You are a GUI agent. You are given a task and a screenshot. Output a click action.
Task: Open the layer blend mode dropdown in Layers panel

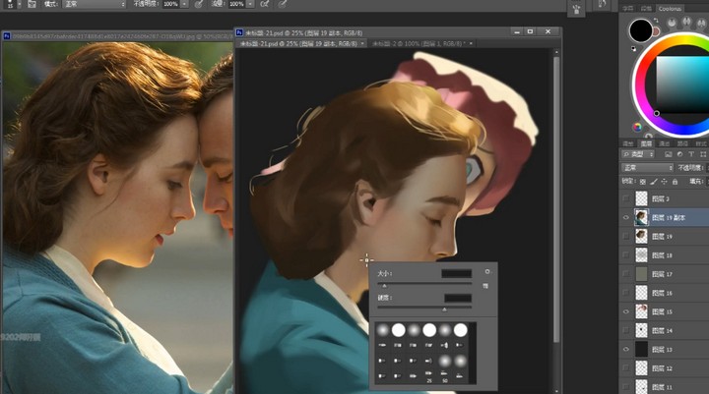(x=645, y=168)
